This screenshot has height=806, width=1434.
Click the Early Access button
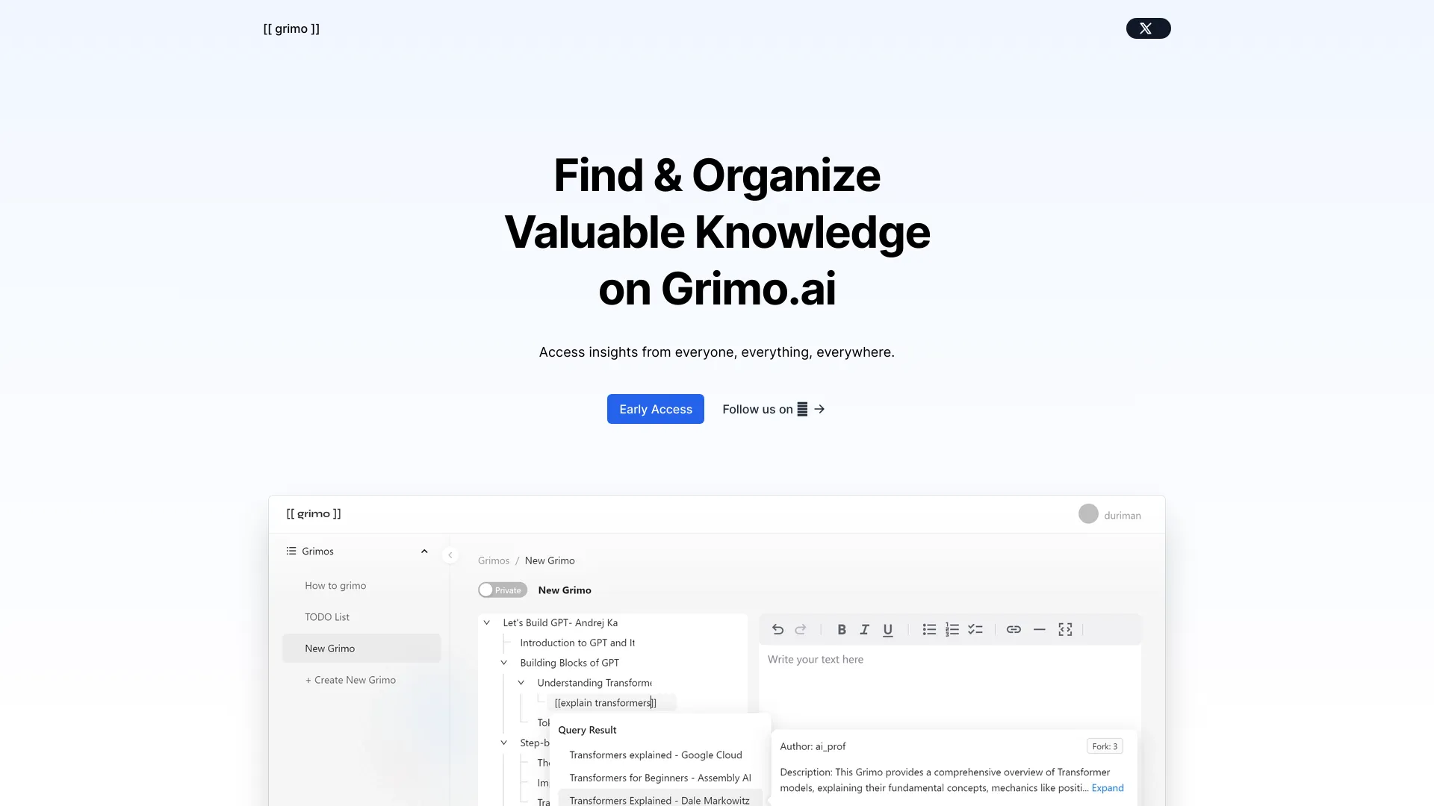coord(655,408)
